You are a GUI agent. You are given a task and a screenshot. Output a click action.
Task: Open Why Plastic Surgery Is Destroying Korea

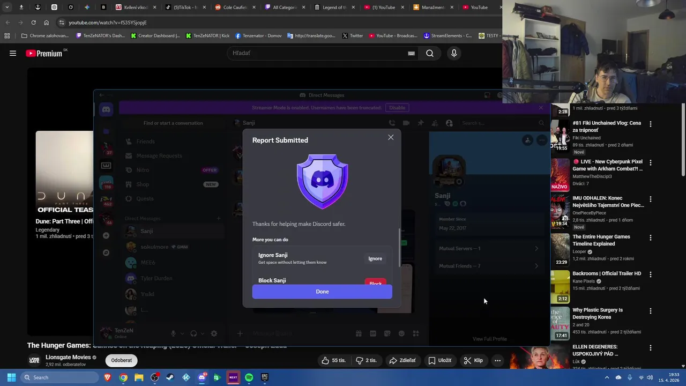[598, 314]
